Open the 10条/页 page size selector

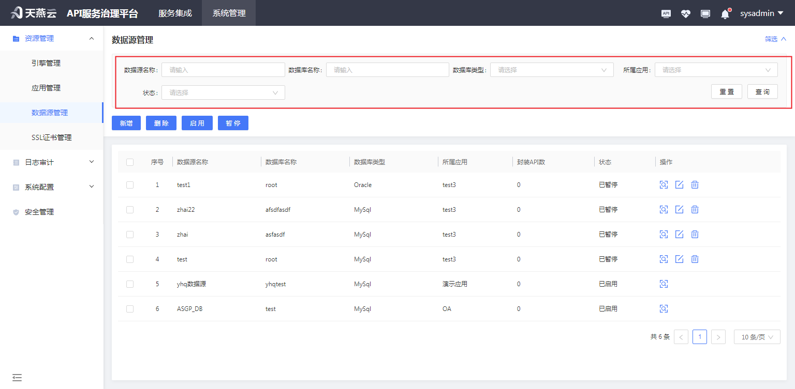coord(757,336)
